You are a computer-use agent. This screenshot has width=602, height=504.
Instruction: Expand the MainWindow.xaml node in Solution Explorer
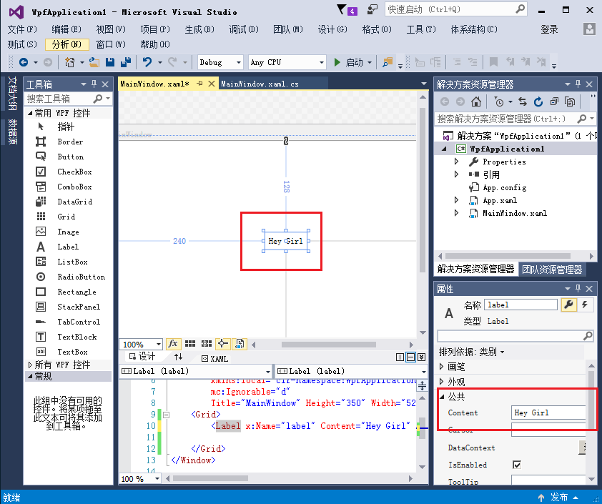(x=456, y=213)
